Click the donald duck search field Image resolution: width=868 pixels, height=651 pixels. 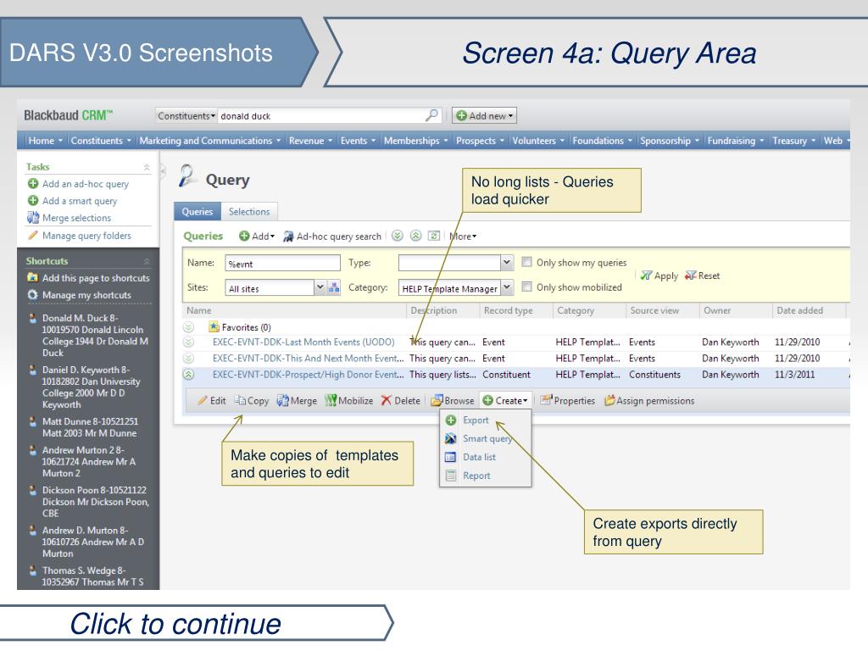click(321, 115)
